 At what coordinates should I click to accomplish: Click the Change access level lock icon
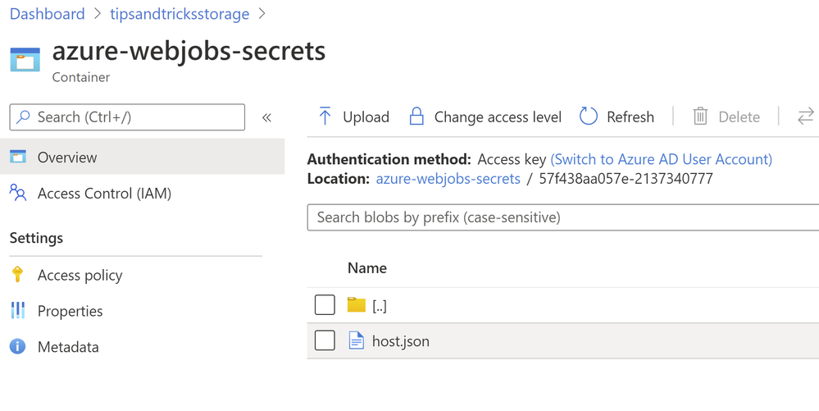pyautogui.click(x=416, y=116)
